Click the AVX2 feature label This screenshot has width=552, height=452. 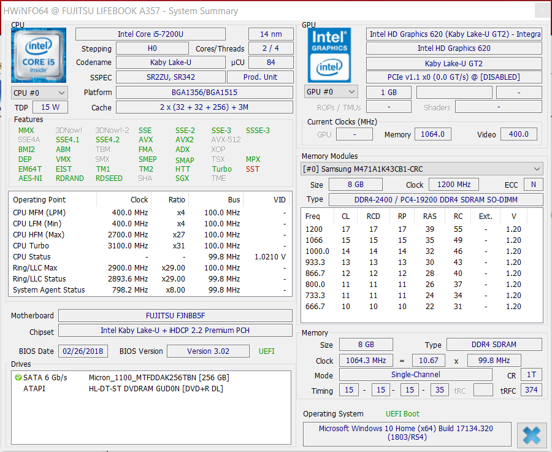185,140
